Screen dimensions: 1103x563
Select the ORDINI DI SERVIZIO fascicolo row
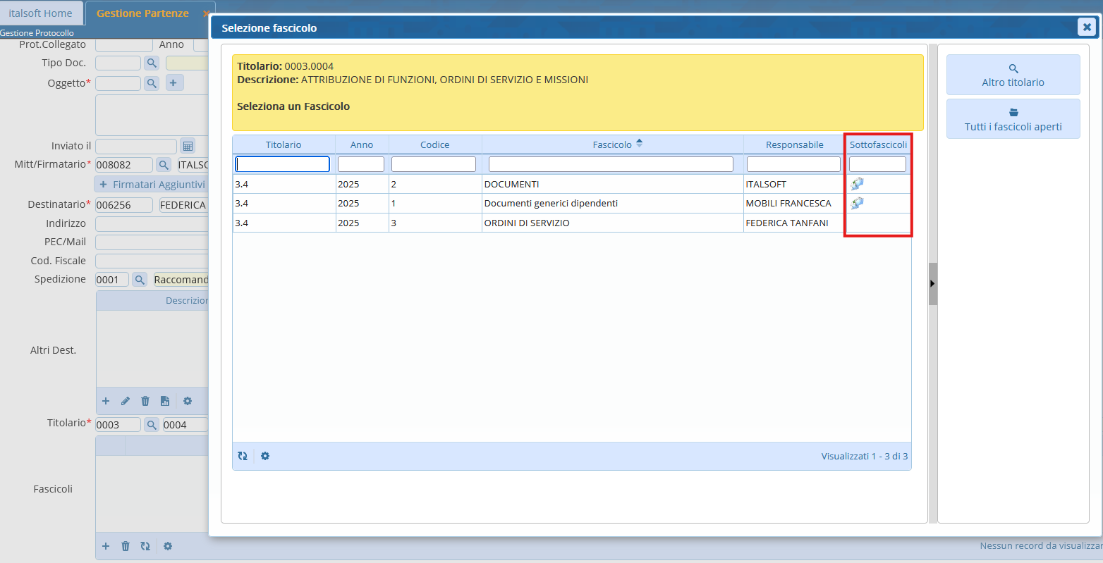(x=527, y=223)
